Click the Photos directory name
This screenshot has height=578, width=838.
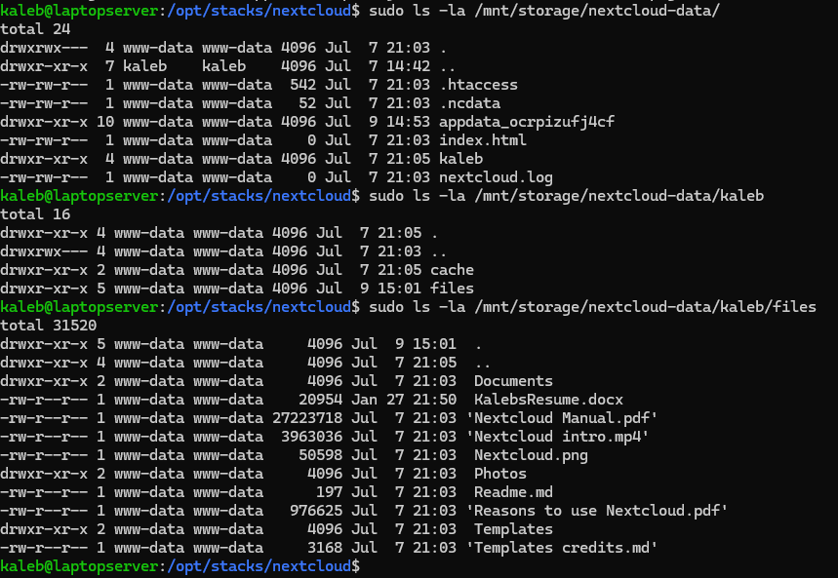coord(500,474)
